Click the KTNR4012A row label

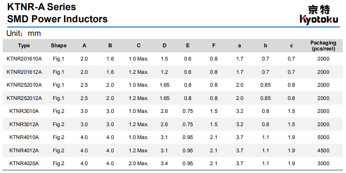(24, 150)
